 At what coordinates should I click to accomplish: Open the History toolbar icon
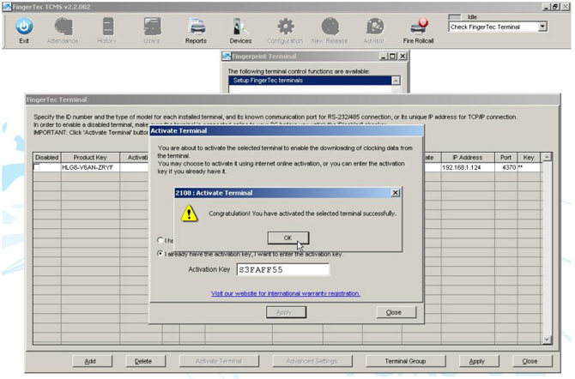107,27
